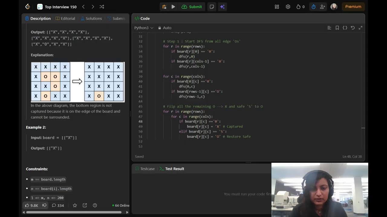Viewport: 387px width, 217px height.
Task: Toggle the timer stopwatch icon
Action: coord(314,7)
